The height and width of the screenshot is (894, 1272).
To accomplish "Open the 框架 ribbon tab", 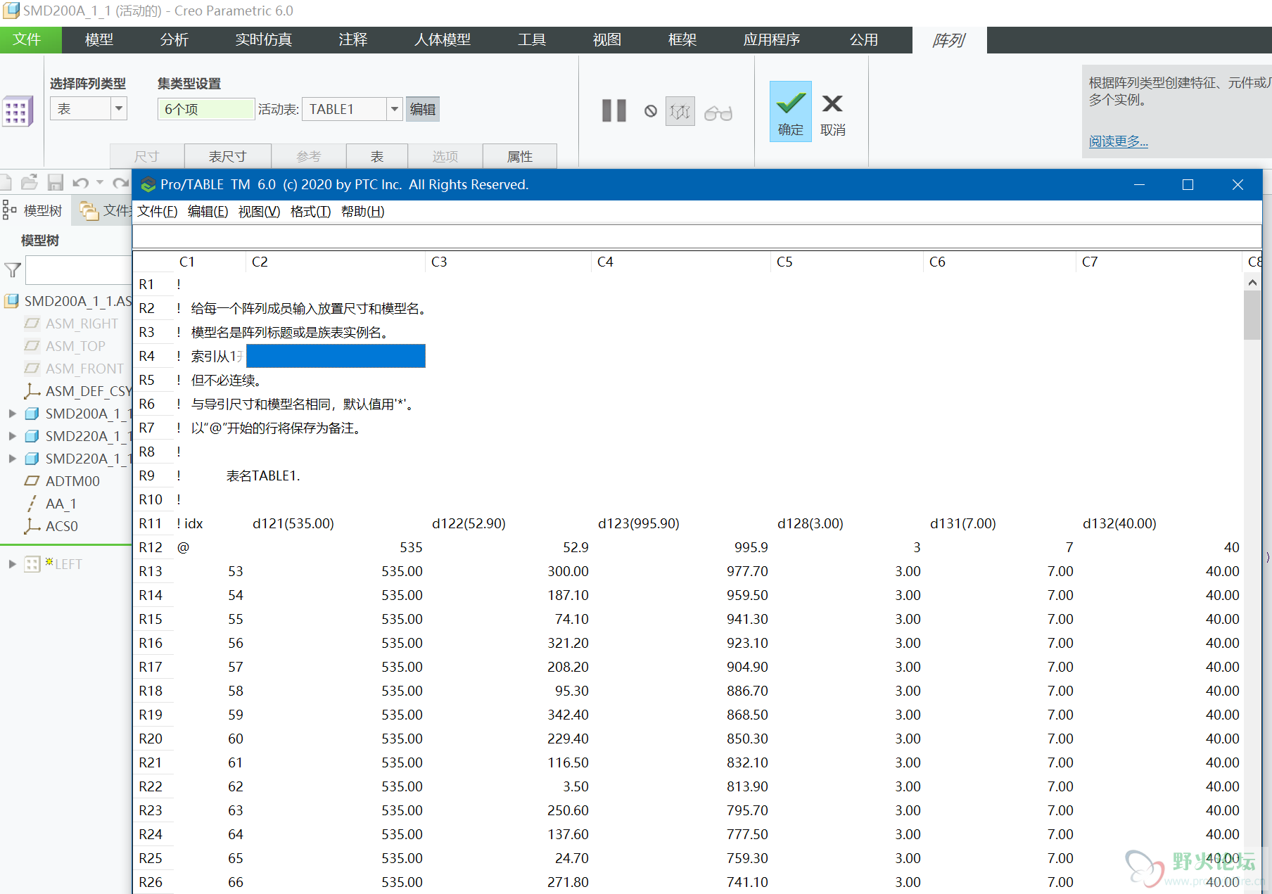I will tap(682, 40).
